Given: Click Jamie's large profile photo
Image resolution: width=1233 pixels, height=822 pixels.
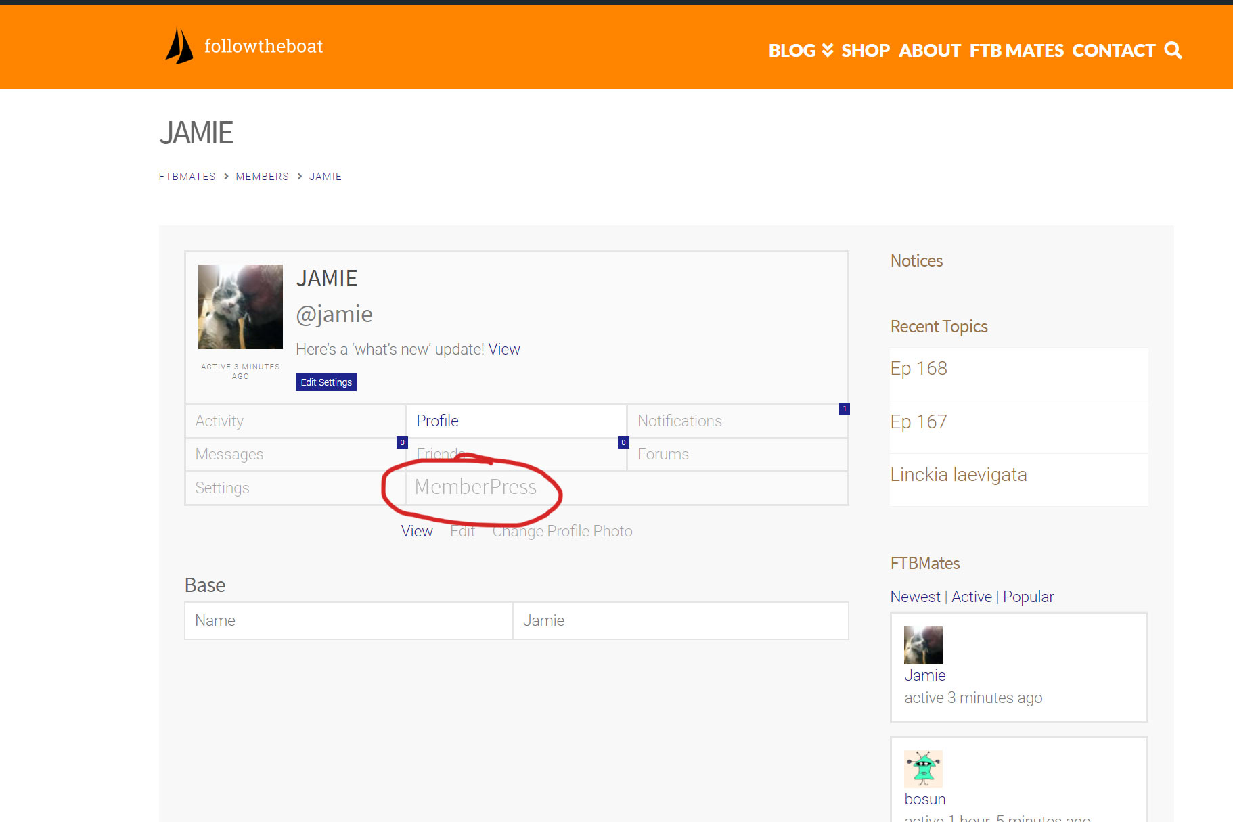Looking at the screenshot, I should (x=240, y=306).
